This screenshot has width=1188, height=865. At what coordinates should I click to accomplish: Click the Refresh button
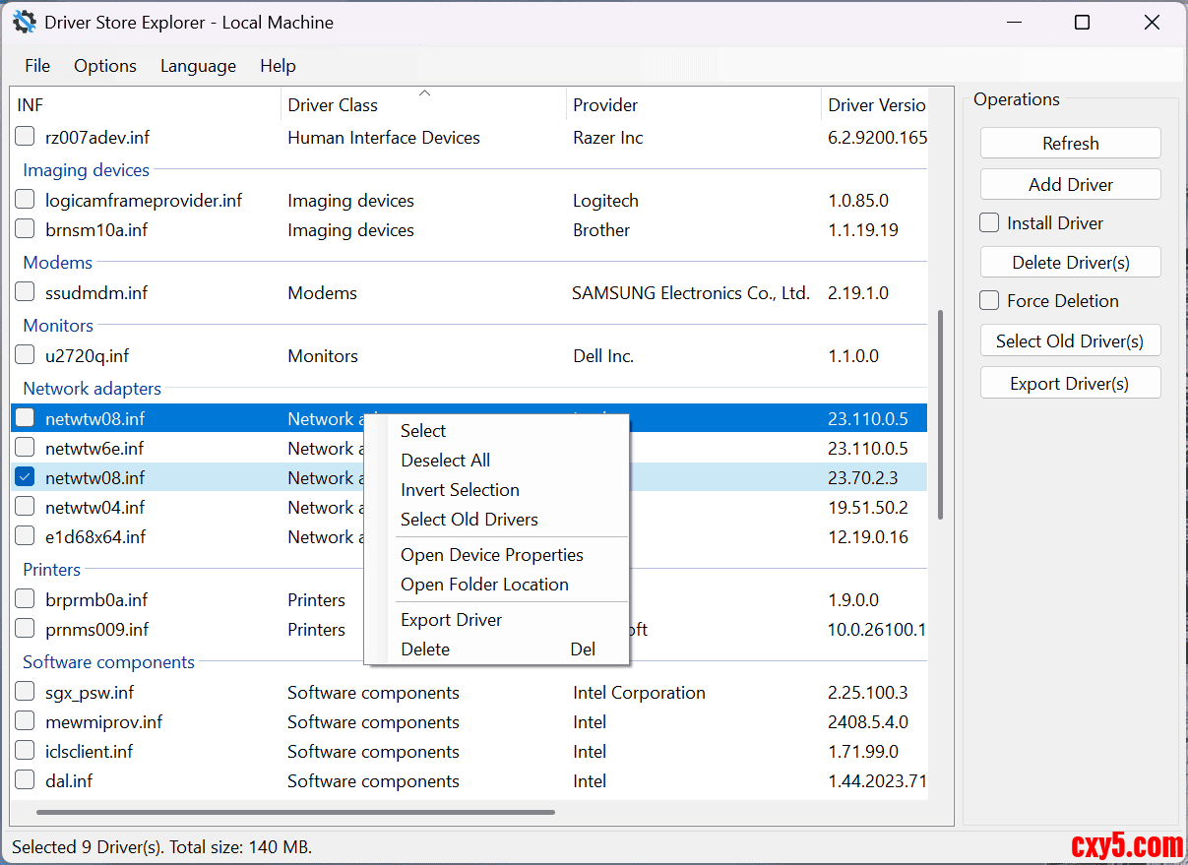coord(1070,144)
